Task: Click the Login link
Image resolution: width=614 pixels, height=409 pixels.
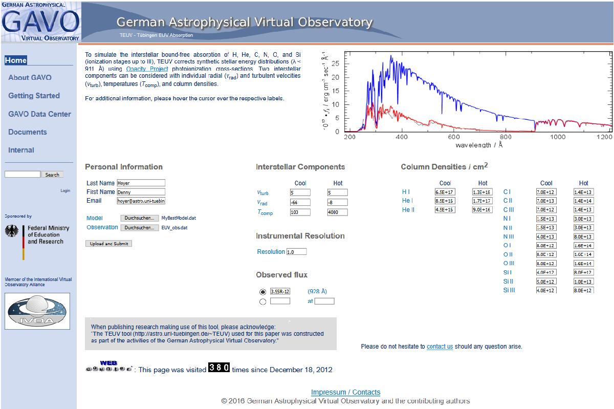Action: coord(65,190)
